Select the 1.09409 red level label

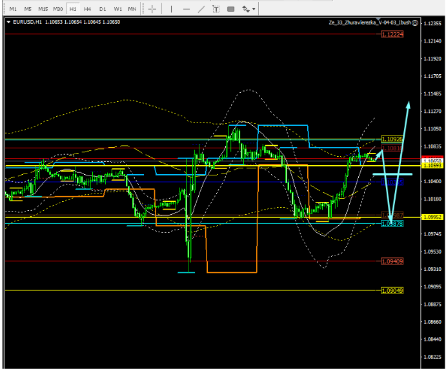pos(392,261)
